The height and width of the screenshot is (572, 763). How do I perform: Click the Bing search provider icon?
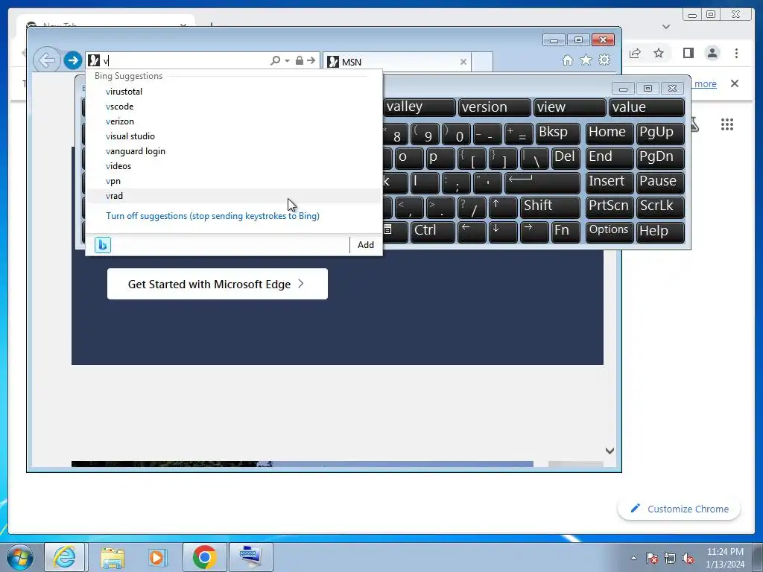[x=103, y=244]
